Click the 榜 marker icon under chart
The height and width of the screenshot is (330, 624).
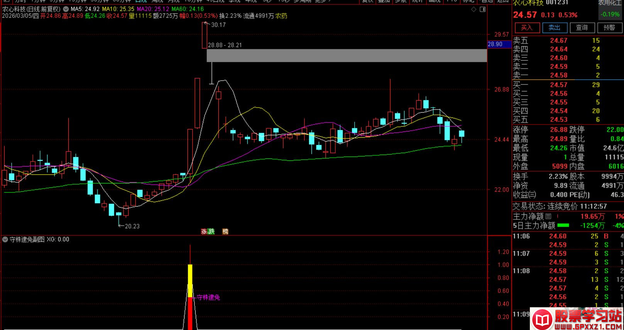click(x=225, y=231)
